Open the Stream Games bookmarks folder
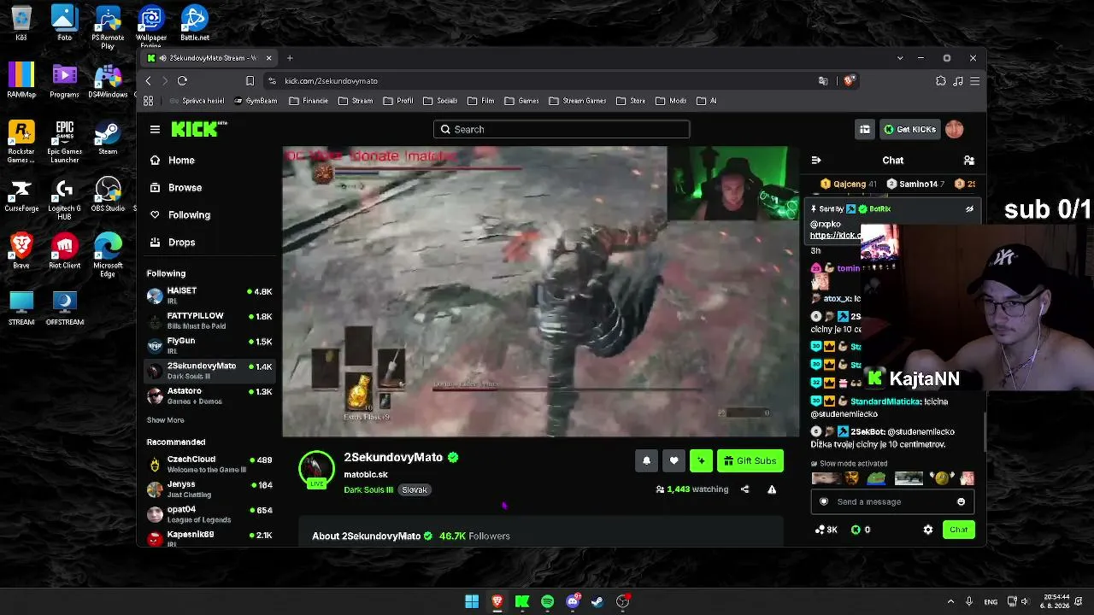 pos(578,101)
